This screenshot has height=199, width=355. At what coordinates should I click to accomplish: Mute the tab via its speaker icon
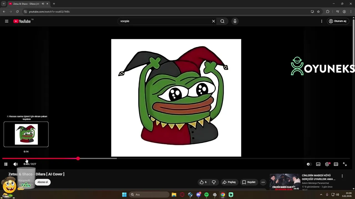coord(43,4)
